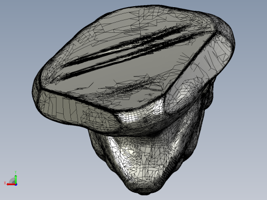Image resolution: width=267 pixels, height=200 pixels.
Task: Click the green Y axis arrow on triad
Action: pos(16,179)
